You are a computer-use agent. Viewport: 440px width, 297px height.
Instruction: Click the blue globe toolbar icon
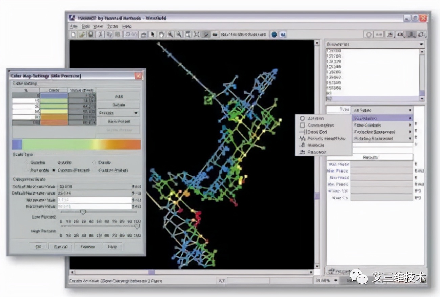coord(274,35)
